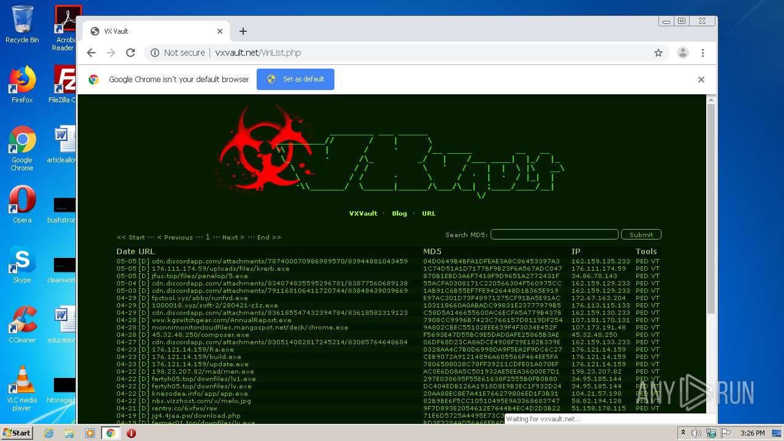
Task: Open the Chrome profile avatar
Action: [683, 53]
